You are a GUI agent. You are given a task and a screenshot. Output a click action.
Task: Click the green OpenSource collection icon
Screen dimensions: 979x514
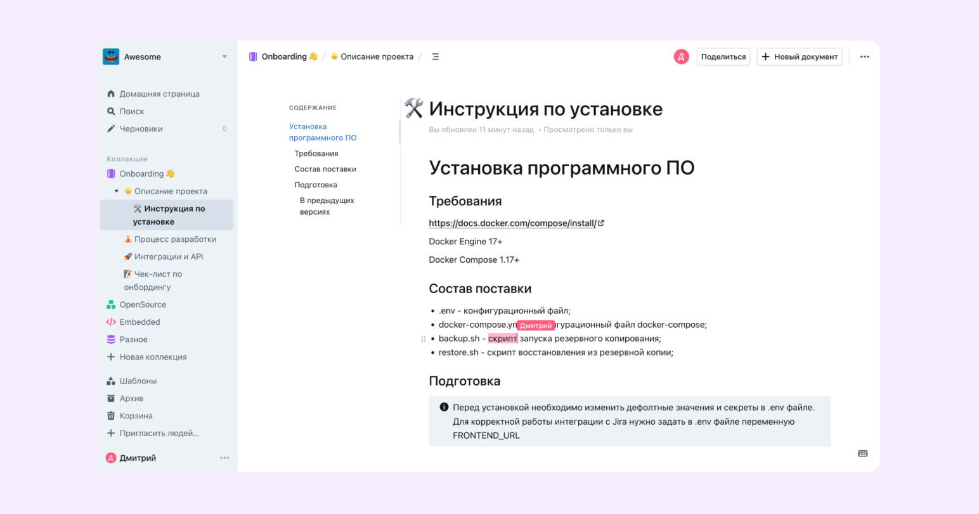[x=111, y=304]
